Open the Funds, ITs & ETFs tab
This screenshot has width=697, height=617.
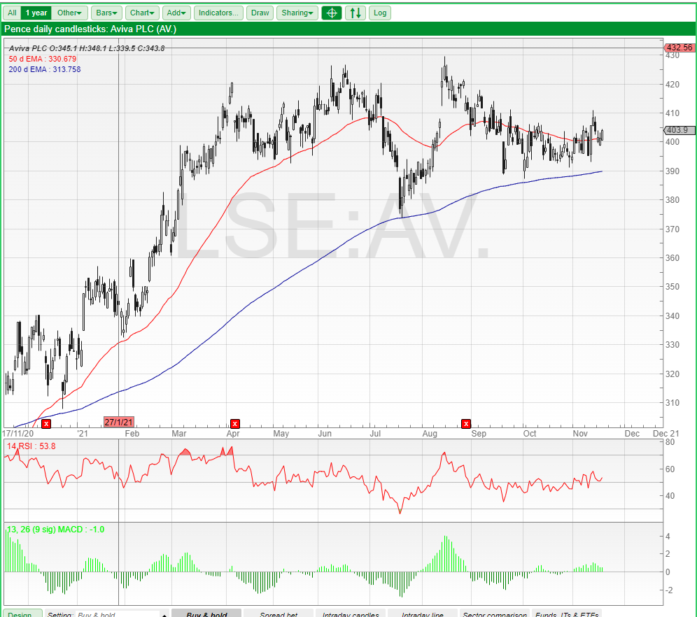click(567, 614)
